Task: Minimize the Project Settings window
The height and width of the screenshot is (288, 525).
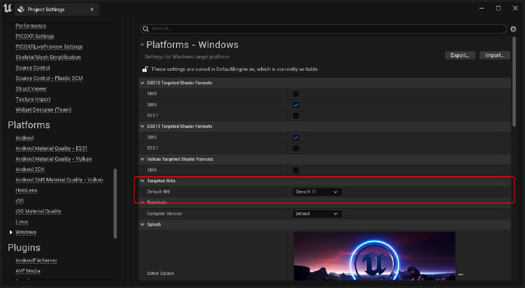Action: 482,8
